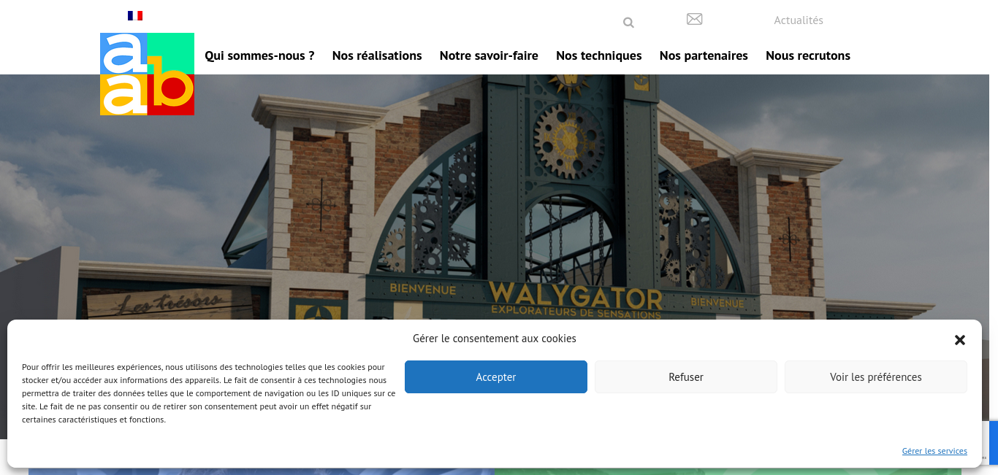Click the French flag language icon
This screenshot has width=998, height=475.
(x=135, y=15)
